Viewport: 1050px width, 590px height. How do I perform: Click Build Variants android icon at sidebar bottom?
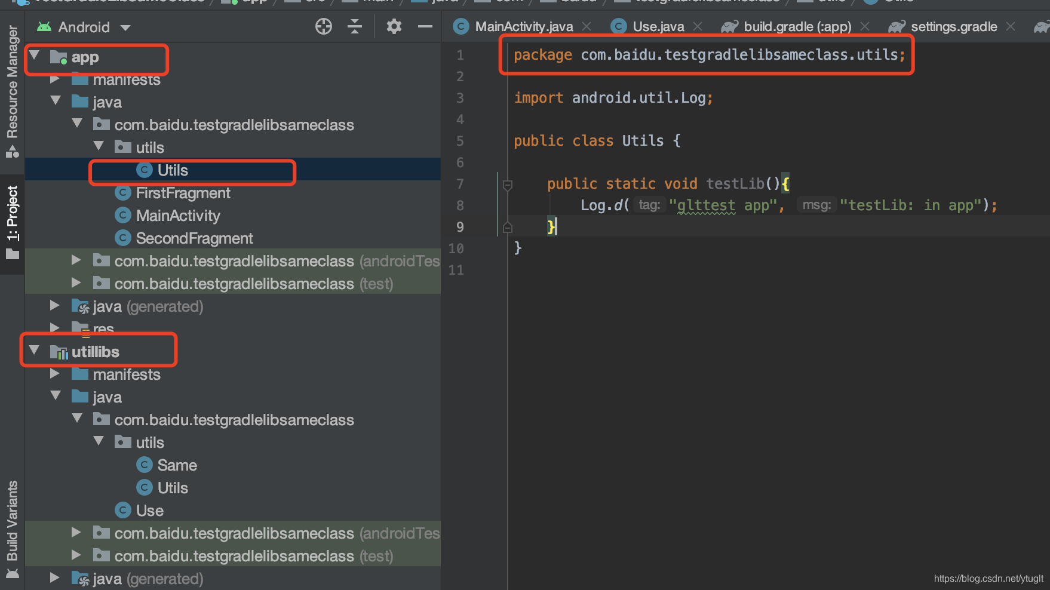(x=13, y=574)
